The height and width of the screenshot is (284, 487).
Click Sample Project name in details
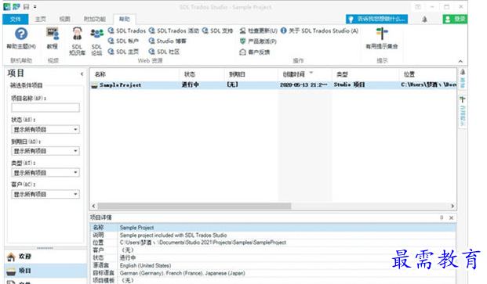coord(136,228)
